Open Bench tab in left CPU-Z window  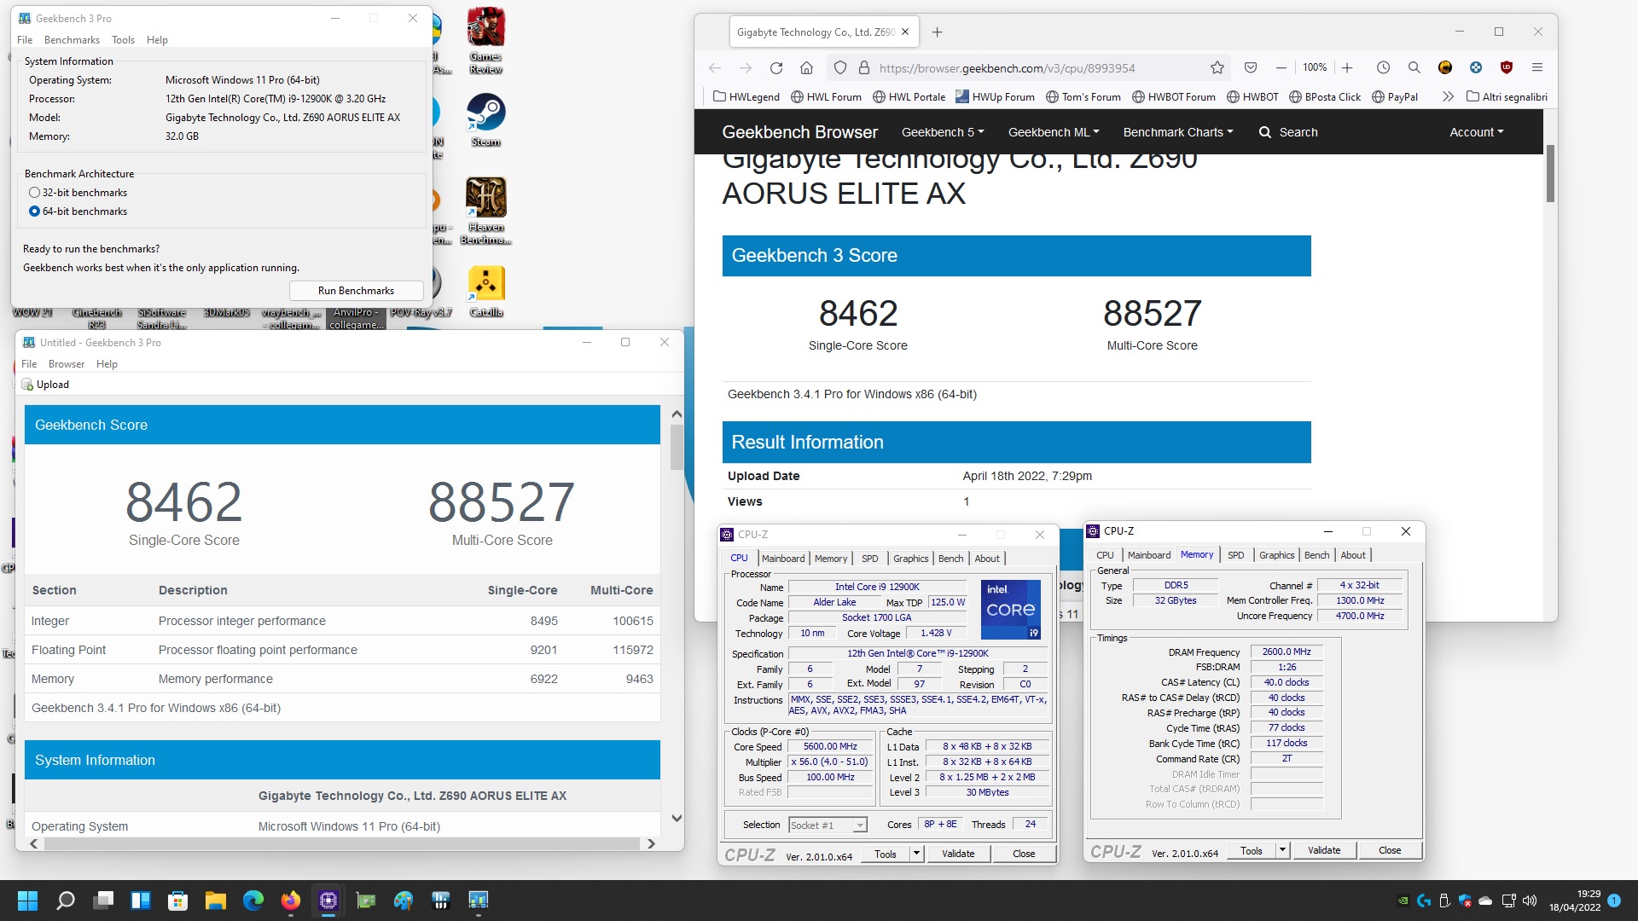pyautogui.click(x=950, y=559)
